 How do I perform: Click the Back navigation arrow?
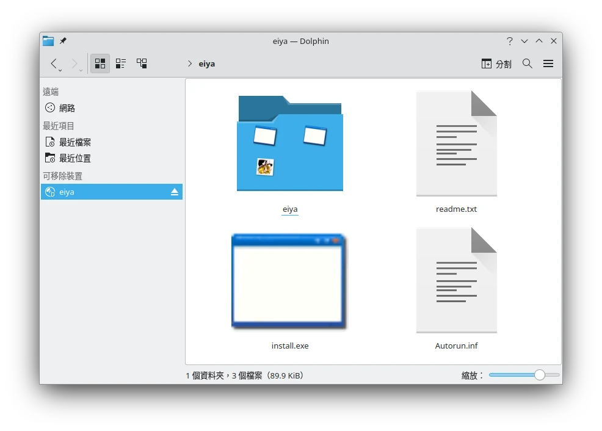tap(54, 63)
